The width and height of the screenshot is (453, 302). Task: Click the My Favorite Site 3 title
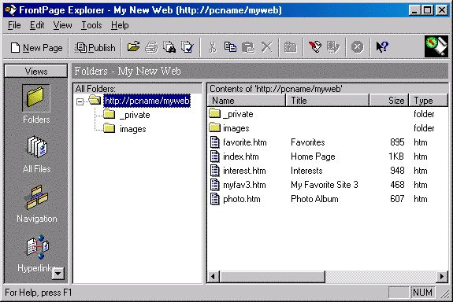324,185
